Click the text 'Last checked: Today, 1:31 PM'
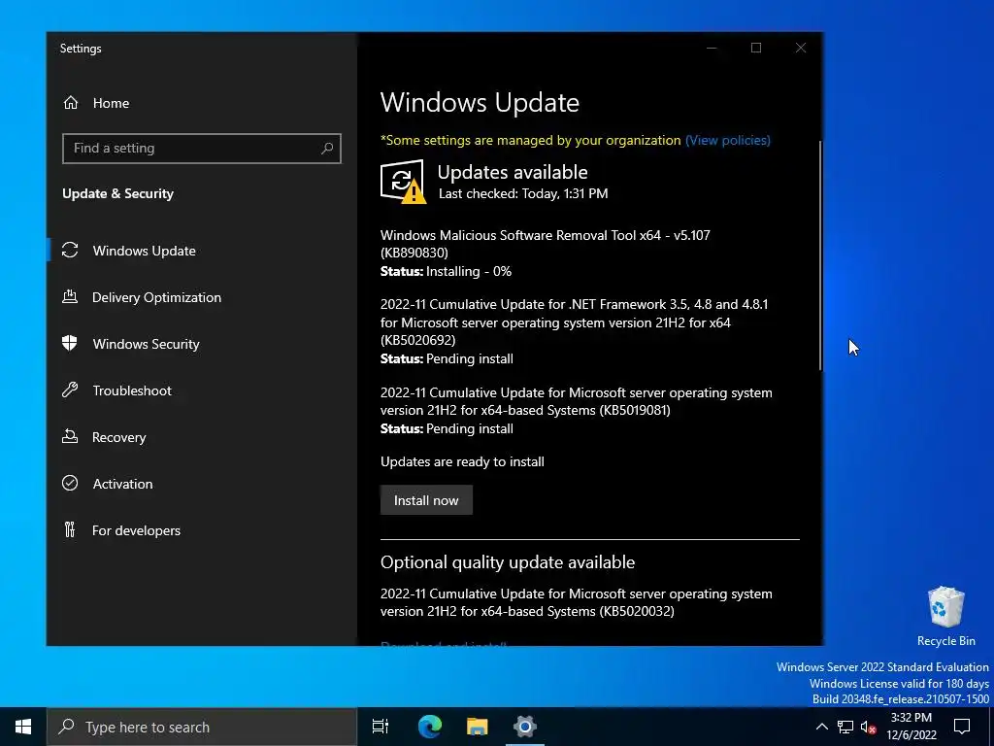This screenshot has width=994, height=746. tap(523, 193)
